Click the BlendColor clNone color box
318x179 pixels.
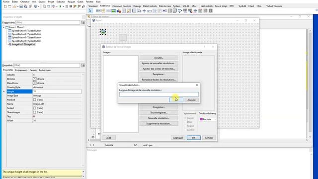click(x=34, y=83)
